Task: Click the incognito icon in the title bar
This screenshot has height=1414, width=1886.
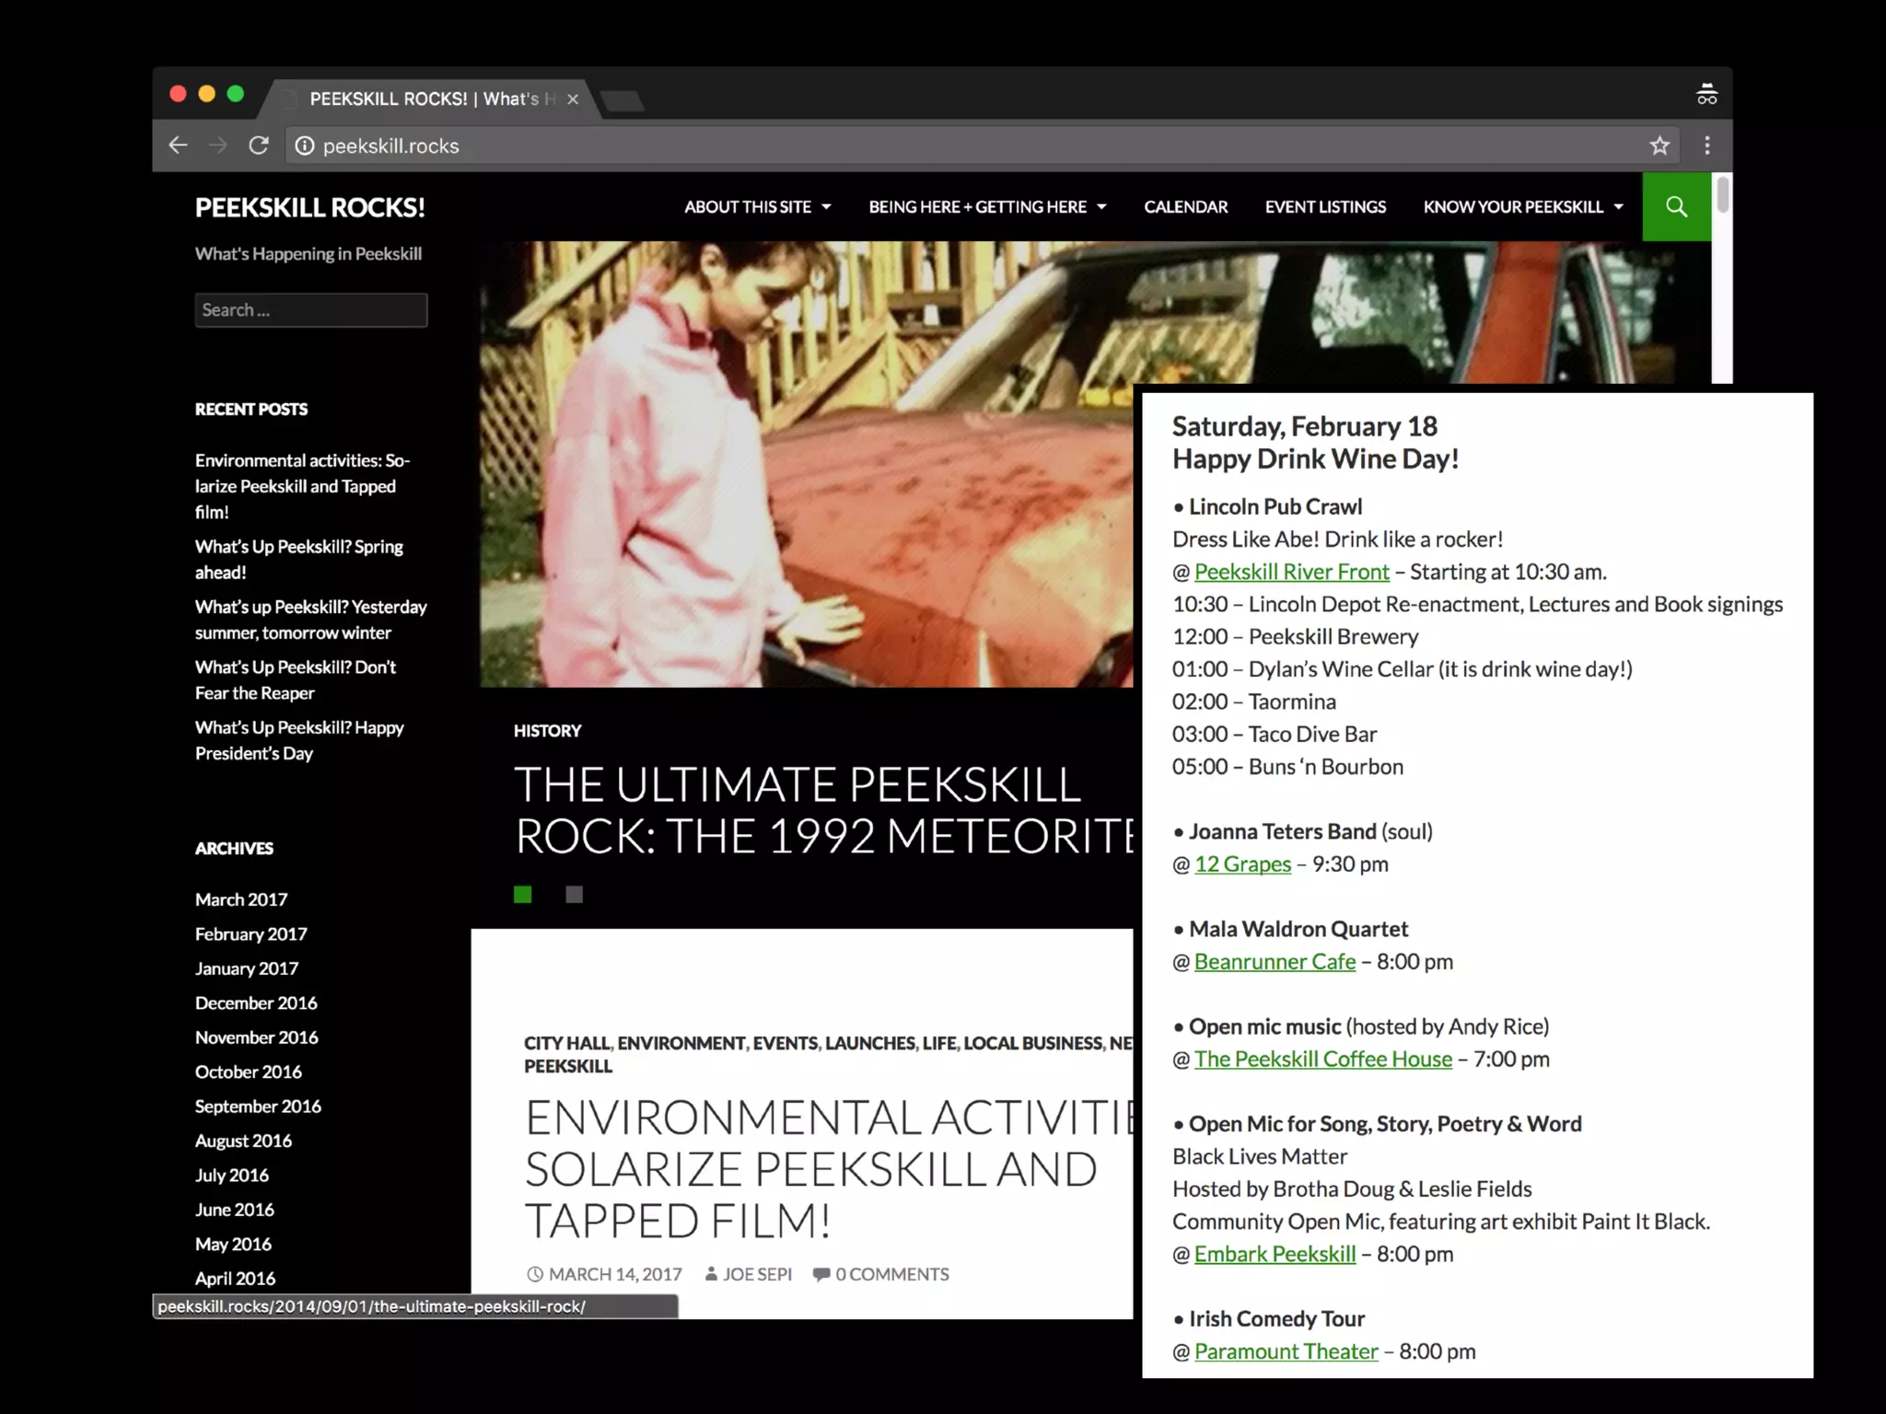Action: click(x=1706, y=95)
